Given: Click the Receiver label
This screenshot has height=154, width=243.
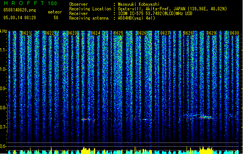Looking at the screenshot, I should pos(78,13).
